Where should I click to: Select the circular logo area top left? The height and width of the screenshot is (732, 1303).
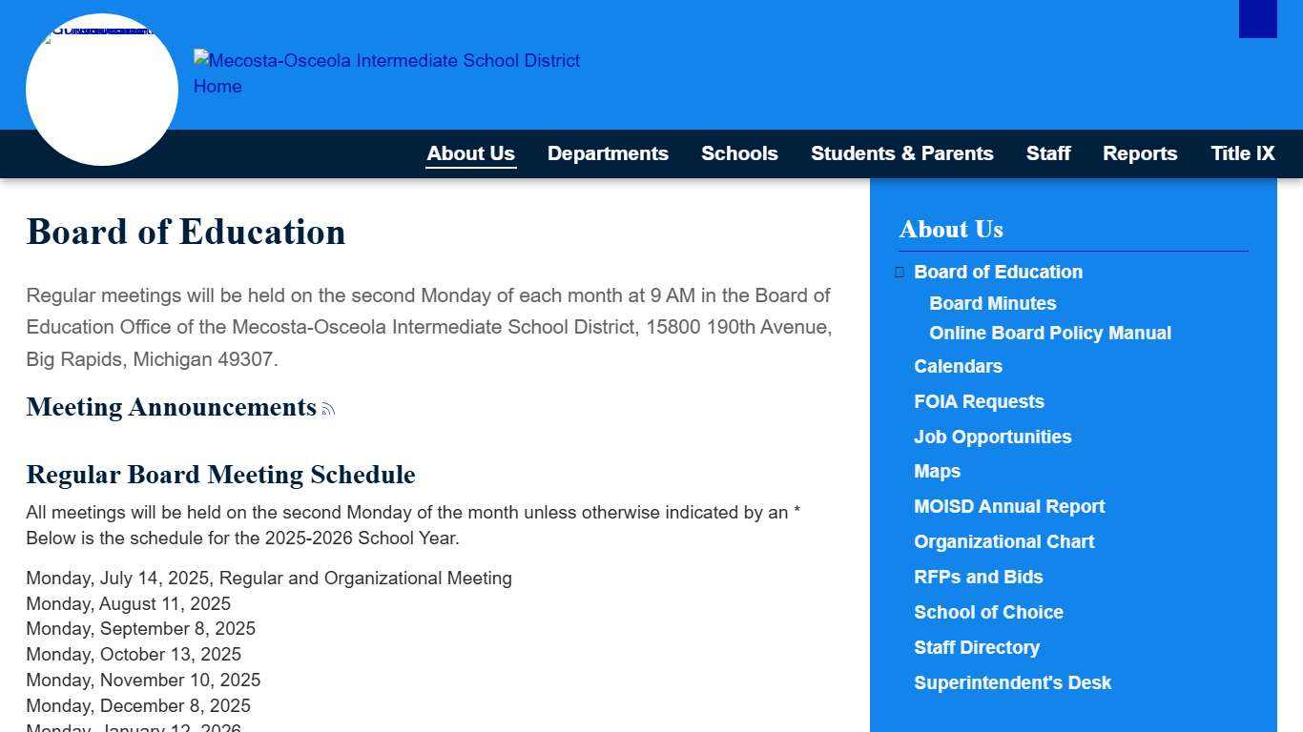(102, 90)
